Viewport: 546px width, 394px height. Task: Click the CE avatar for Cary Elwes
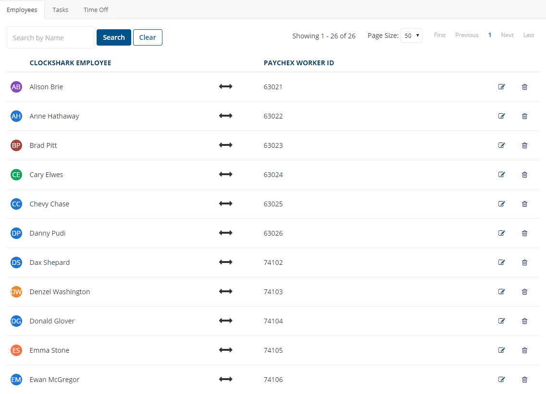click(x=16, y=174)
